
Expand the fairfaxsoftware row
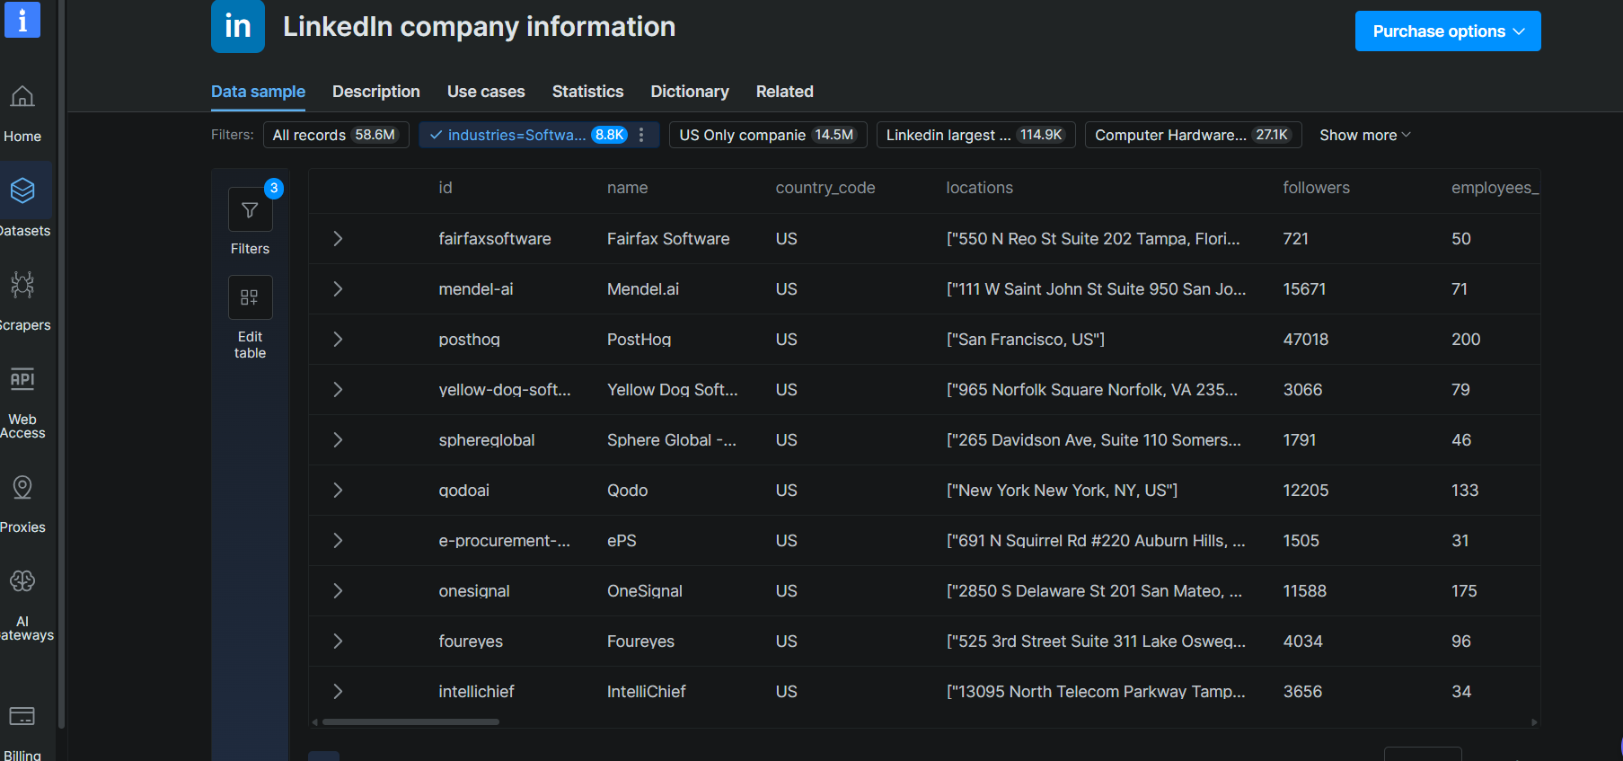pyautogui.click(x=338, y=238)
